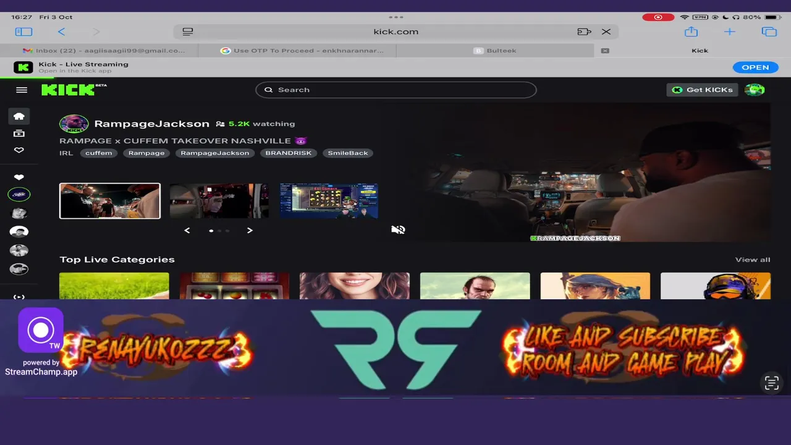This screenshot has height=445, width=791.
Task: Select the slots stream thumbnail
Action: [x=329, y=201]
